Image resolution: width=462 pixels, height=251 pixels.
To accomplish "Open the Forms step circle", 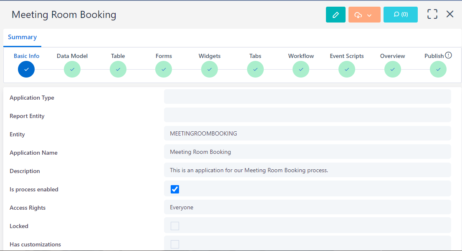I will tap(164, 69).
